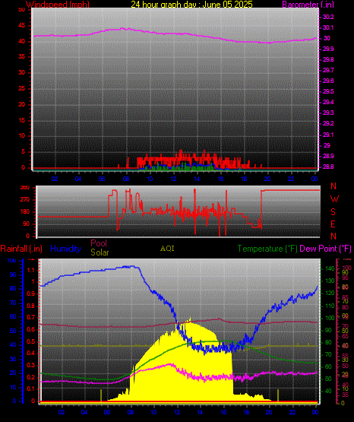Click hour label 16 under the humidity graph
Screen dimensions: 354x422
coord(223,413)
